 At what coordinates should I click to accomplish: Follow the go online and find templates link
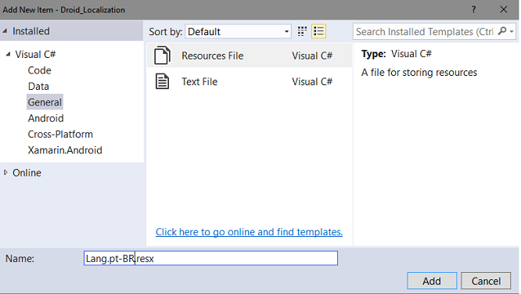pyautogui.click(x=250, y=232)
